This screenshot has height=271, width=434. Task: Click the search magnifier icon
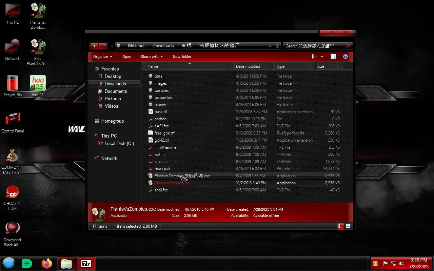pyautogui.click(x=348, y=46)
